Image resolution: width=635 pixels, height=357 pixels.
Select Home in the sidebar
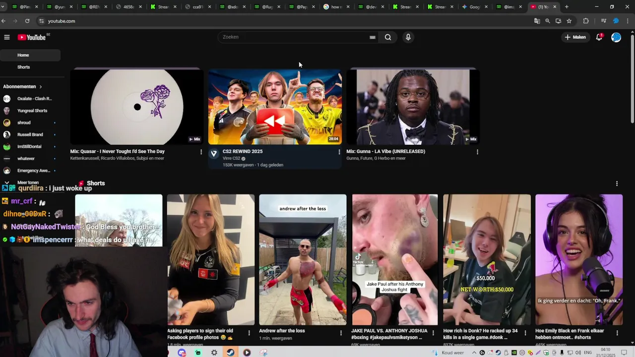point(30,55)
